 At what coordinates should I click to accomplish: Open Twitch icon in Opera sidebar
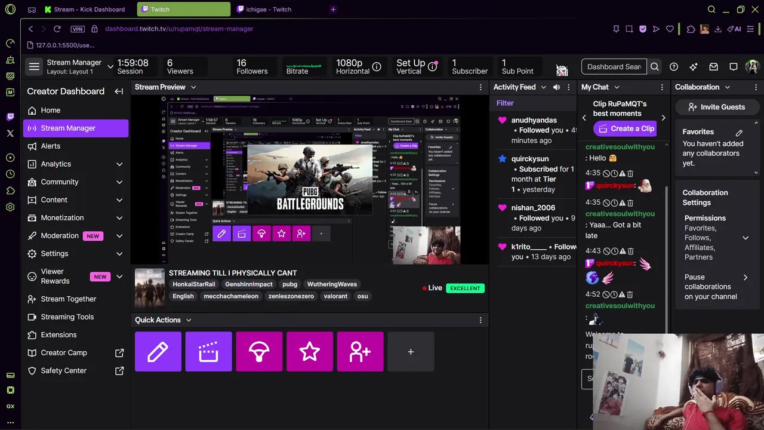[10, 117]
